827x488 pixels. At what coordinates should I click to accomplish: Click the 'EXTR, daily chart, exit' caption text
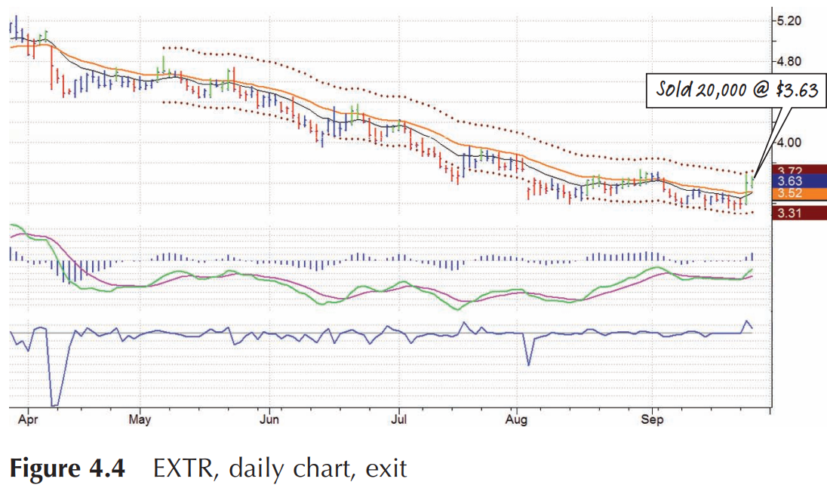pyautogui.click(x=280, y=468)
